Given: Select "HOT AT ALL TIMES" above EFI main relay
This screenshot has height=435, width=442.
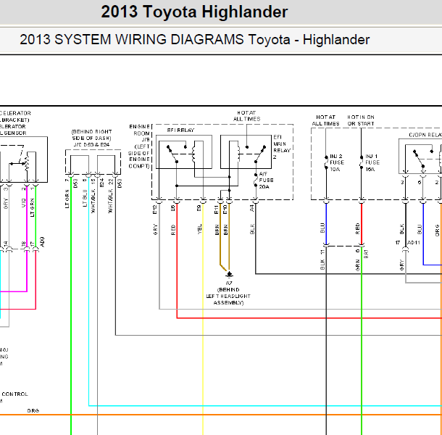Looking at the screenshot, I should [x=246, y=116].
